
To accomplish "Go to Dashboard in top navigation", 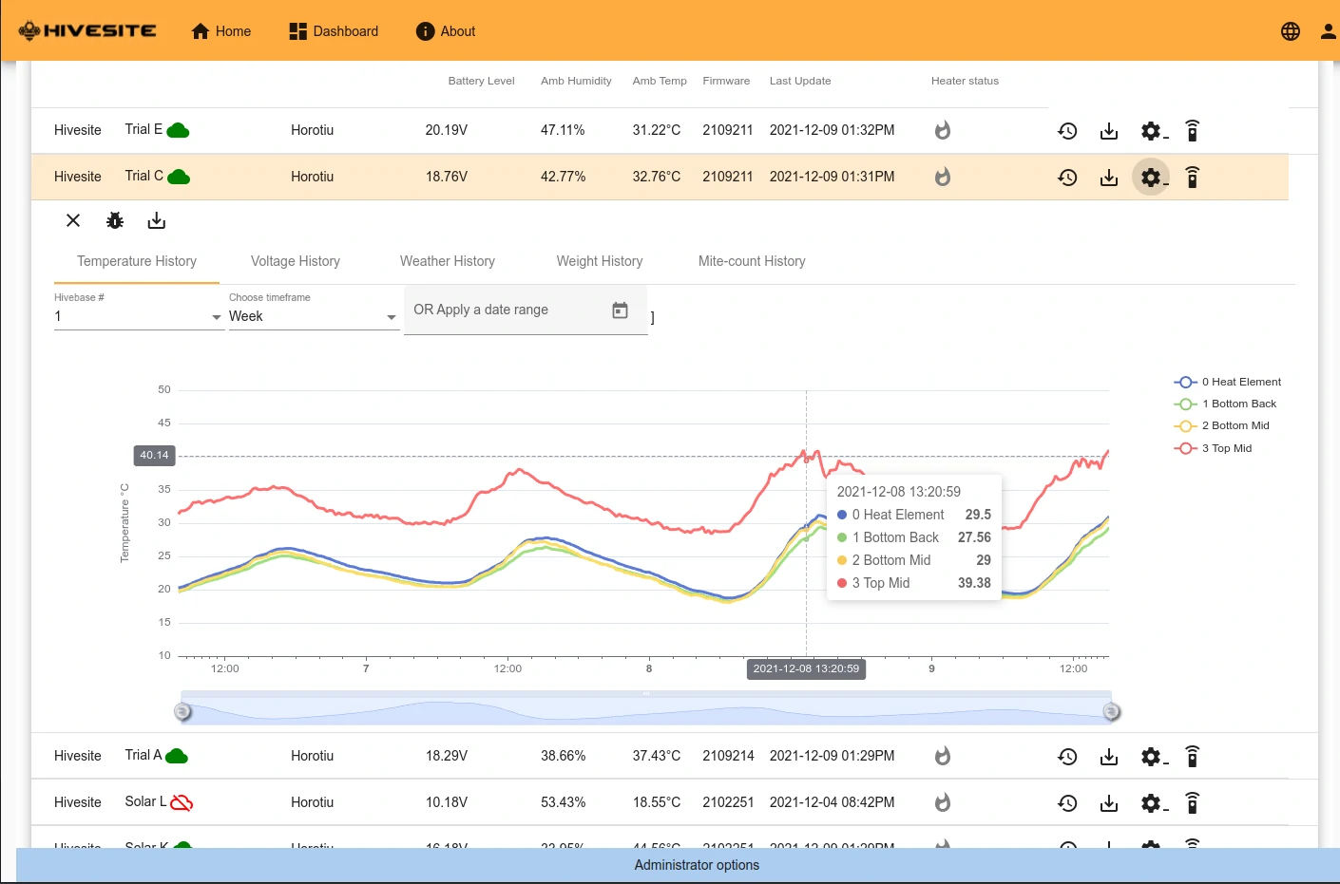I will click(x=334, y=31).
